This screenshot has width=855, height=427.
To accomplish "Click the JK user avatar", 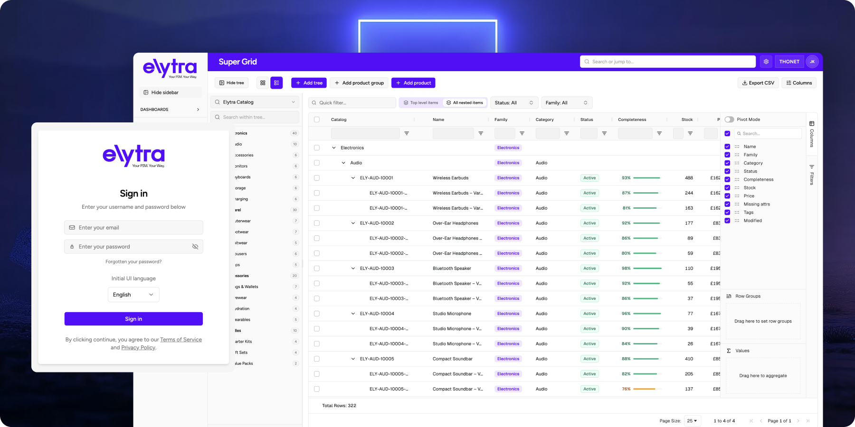I will pyautogui.click(x=812, y=62).
